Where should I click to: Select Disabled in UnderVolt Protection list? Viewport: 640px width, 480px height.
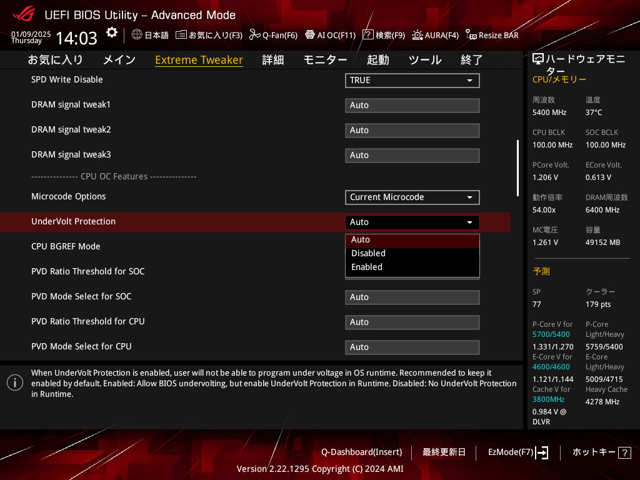[368, 253]
